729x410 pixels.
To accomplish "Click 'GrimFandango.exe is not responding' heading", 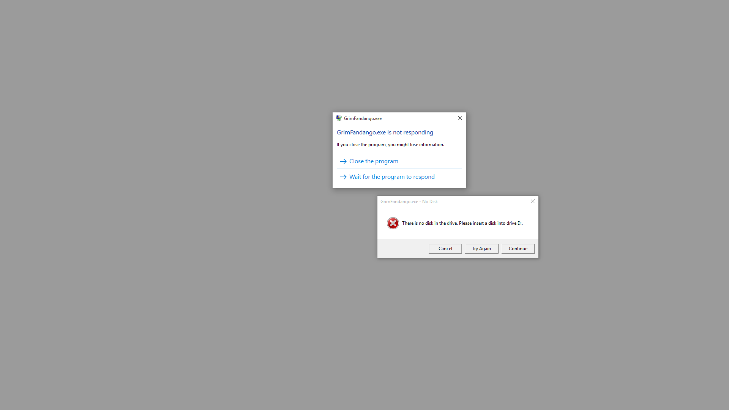I will (x=385, y=132).
